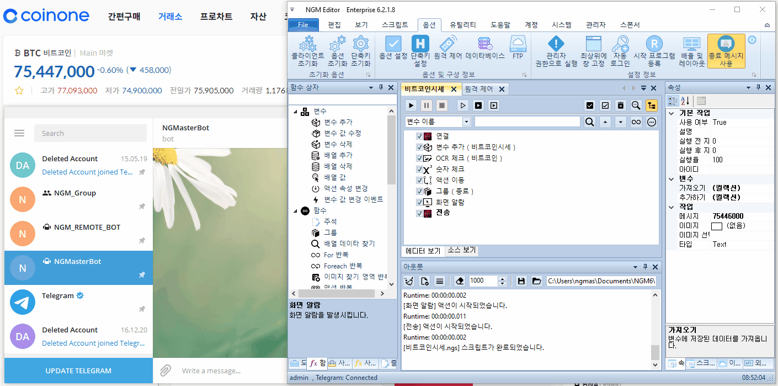
Task: Open the NGM_Group chat in Telegram
Action: (x=78, y=199)
